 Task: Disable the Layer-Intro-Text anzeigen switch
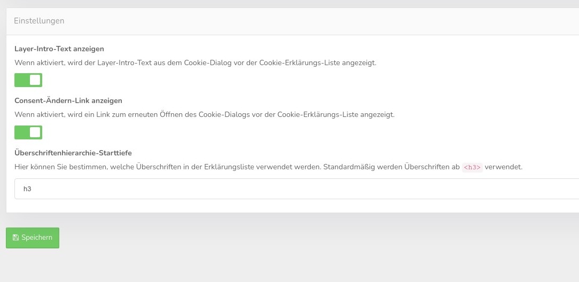tap(28, 80)
